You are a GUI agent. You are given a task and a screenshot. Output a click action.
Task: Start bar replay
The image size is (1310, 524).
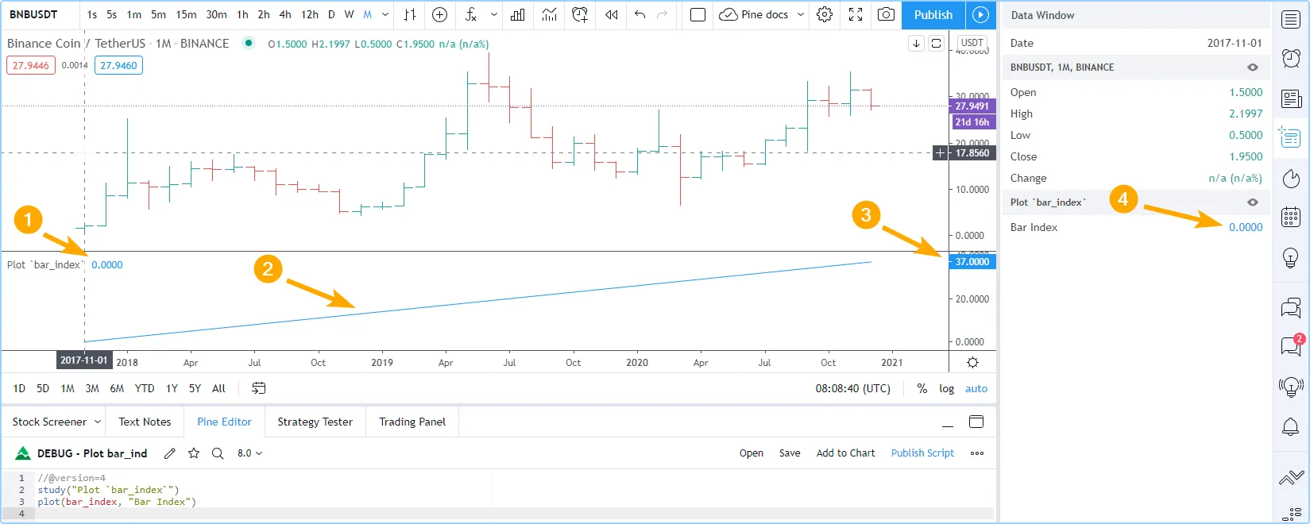point(611,14)
